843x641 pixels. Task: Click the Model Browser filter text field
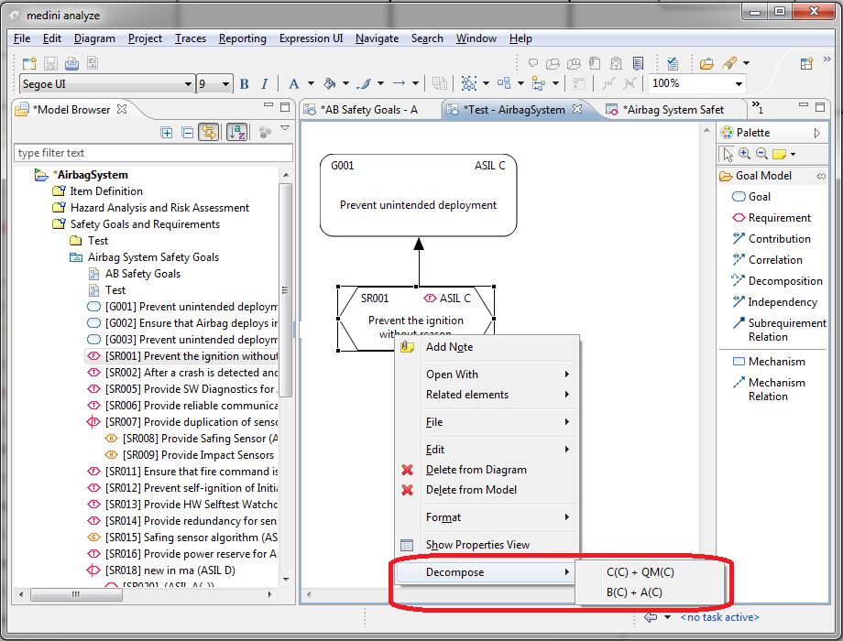click(x=153, y=153)
